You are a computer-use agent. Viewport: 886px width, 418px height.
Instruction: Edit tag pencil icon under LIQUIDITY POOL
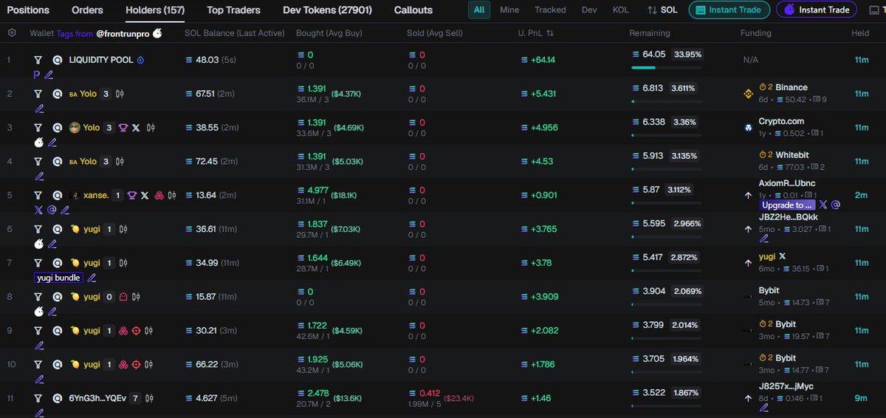[x=49, y=75]
